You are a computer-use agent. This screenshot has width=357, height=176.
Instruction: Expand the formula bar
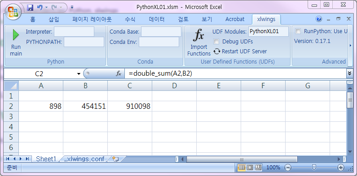[349, 73]
